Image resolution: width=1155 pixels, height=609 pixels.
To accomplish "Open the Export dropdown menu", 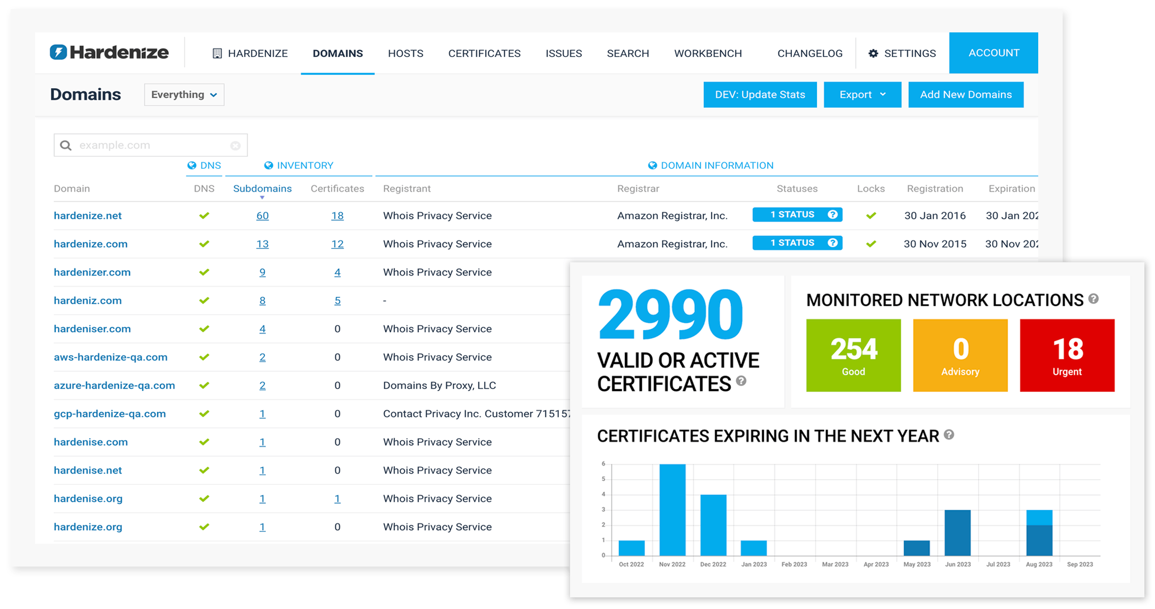I will [x=863, y=95].
